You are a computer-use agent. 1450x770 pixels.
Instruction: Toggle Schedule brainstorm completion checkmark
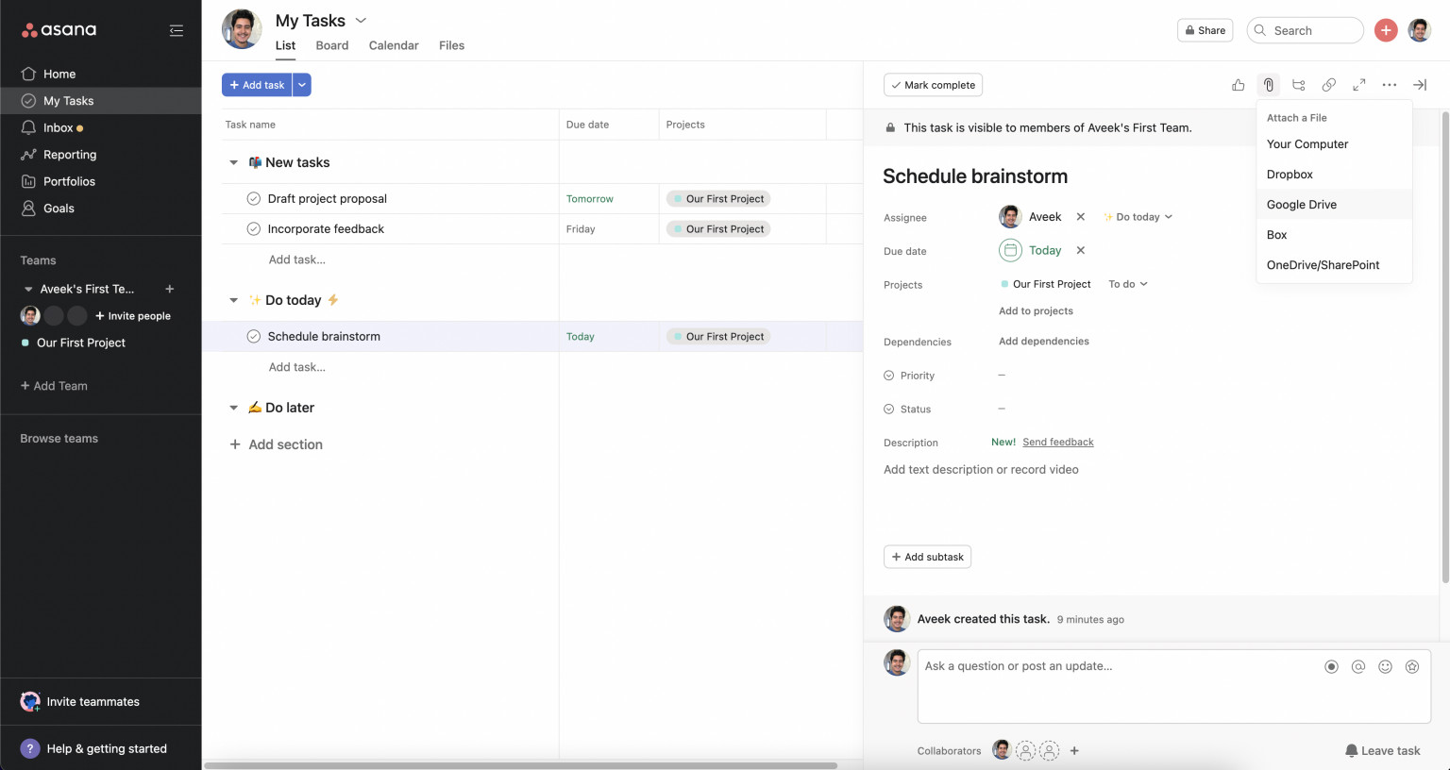coord(253,337)
